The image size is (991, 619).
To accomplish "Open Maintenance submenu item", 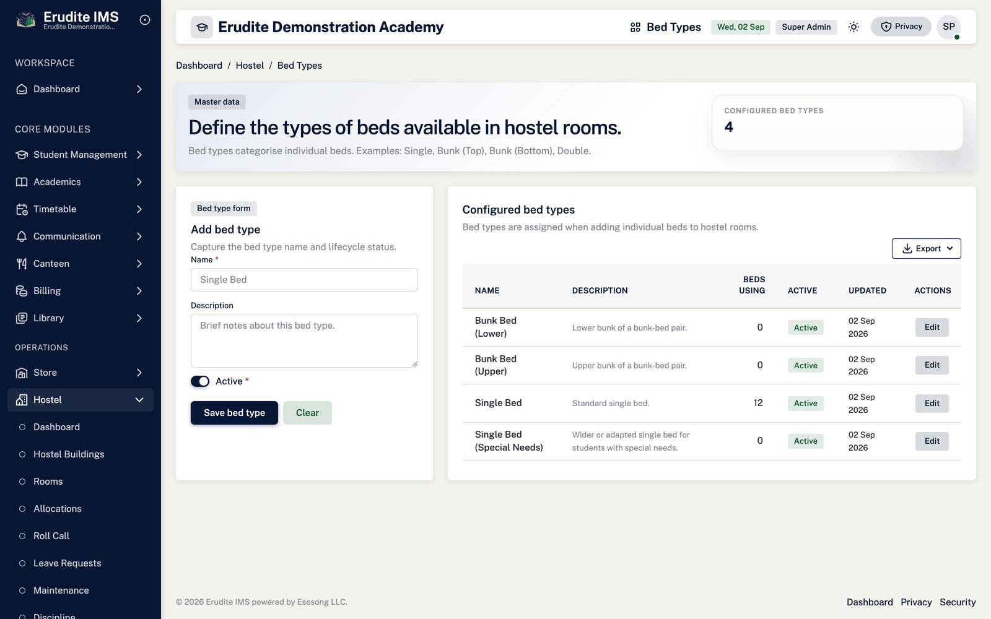I will [81, 591].
